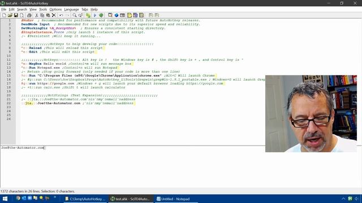Open the View menu

pyautogui.click(x=33, y=10)
